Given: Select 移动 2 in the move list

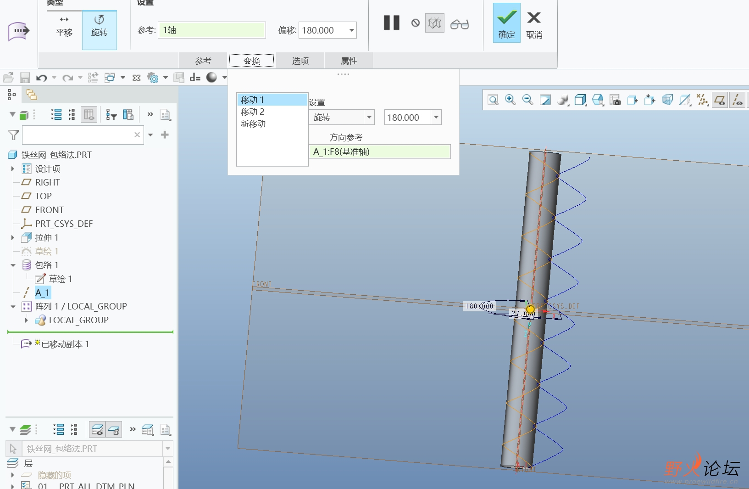Looking at the screenshot, I should (x=272, y=112).
